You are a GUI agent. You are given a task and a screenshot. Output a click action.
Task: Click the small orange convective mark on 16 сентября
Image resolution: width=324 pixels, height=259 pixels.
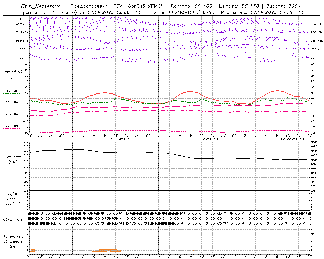[194, 251]
